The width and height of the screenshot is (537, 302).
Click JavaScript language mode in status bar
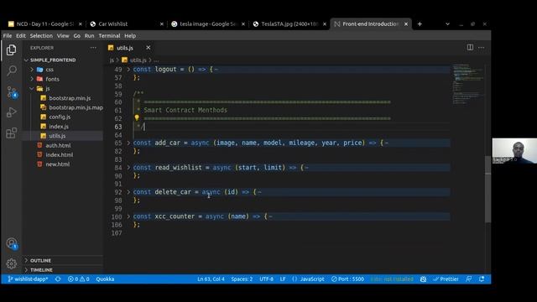(308, 279)
